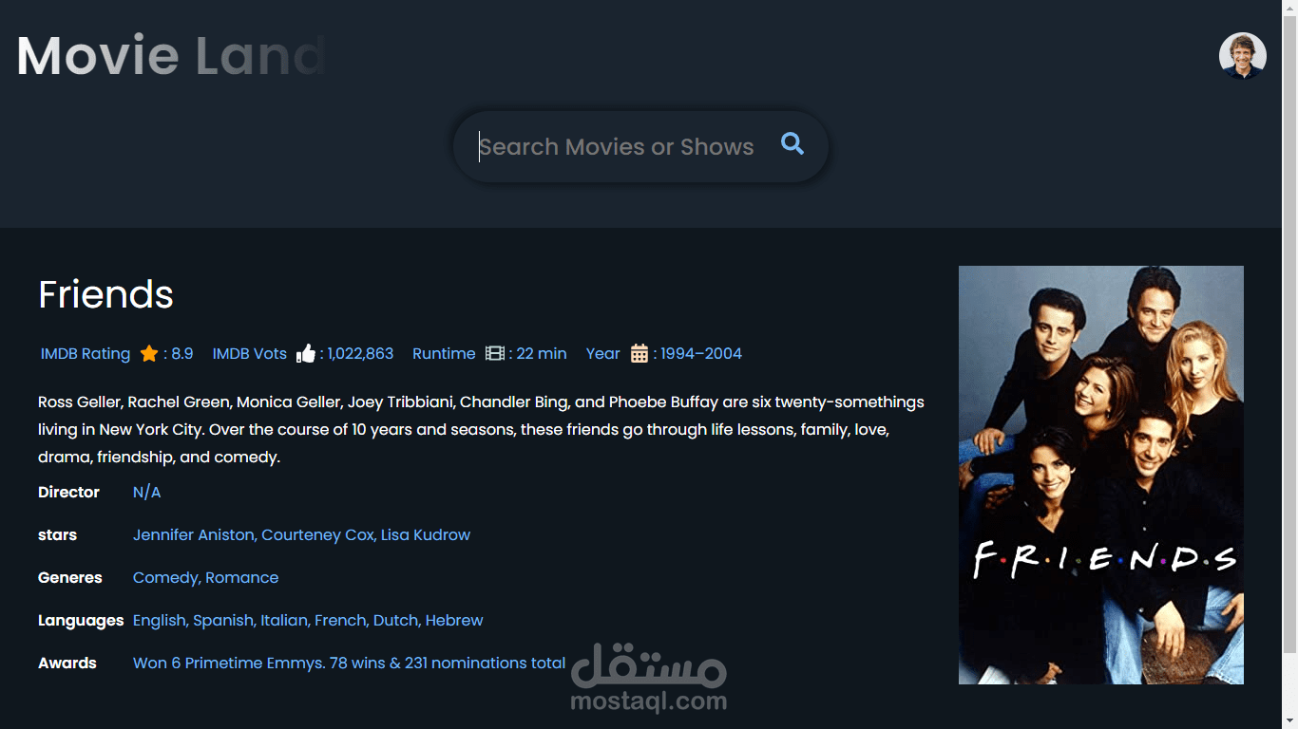Click the plot summary paragraph
The image size is (1298, 729).
click(481, 429)
